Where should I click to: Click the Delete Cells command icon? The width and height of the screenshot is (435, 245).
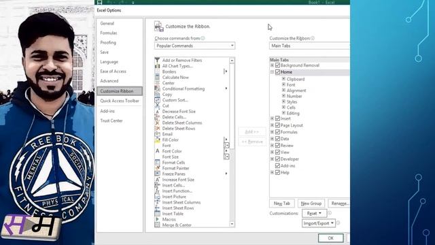157,117
